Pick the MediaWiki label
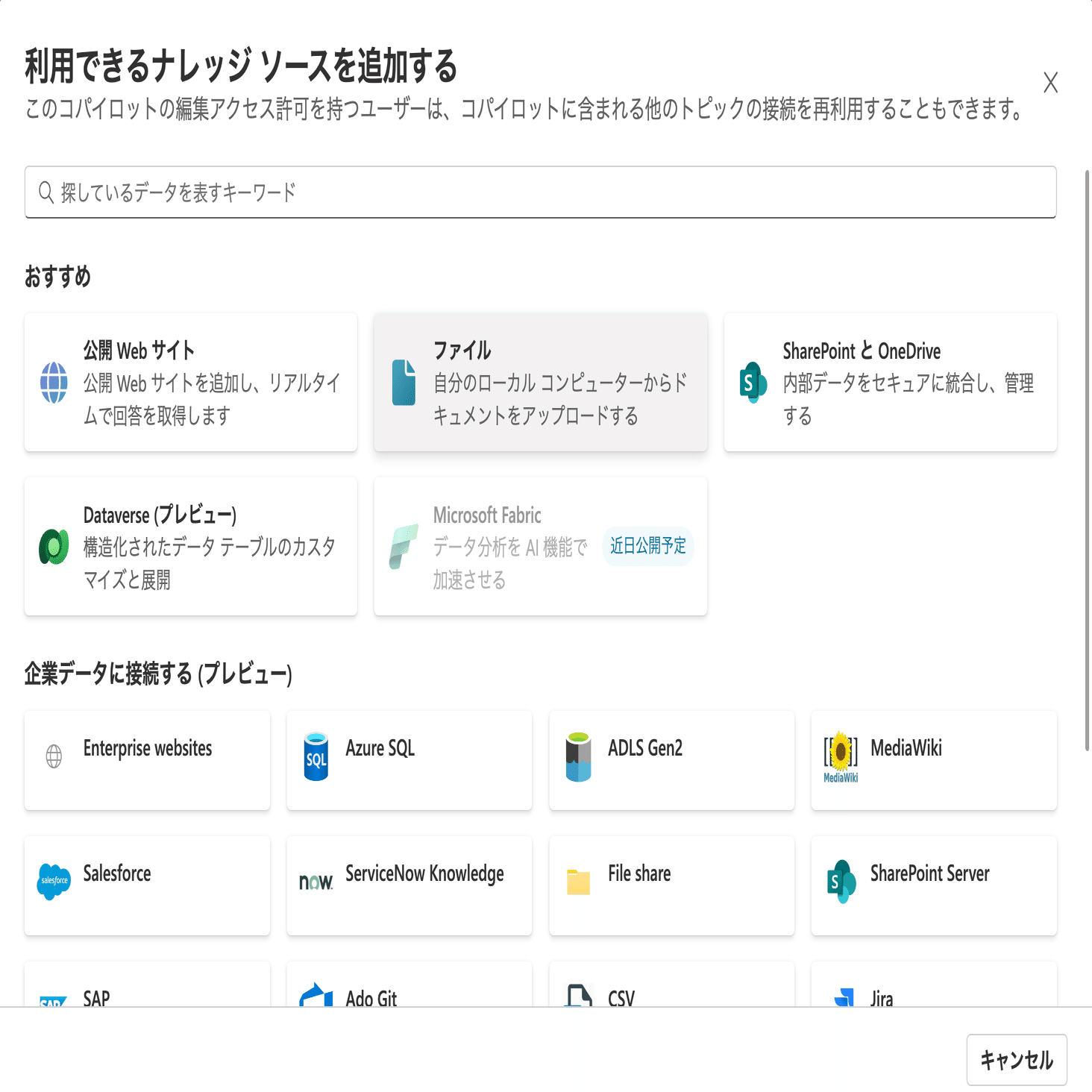The image size is (1092, 1092). pos(906,748)
